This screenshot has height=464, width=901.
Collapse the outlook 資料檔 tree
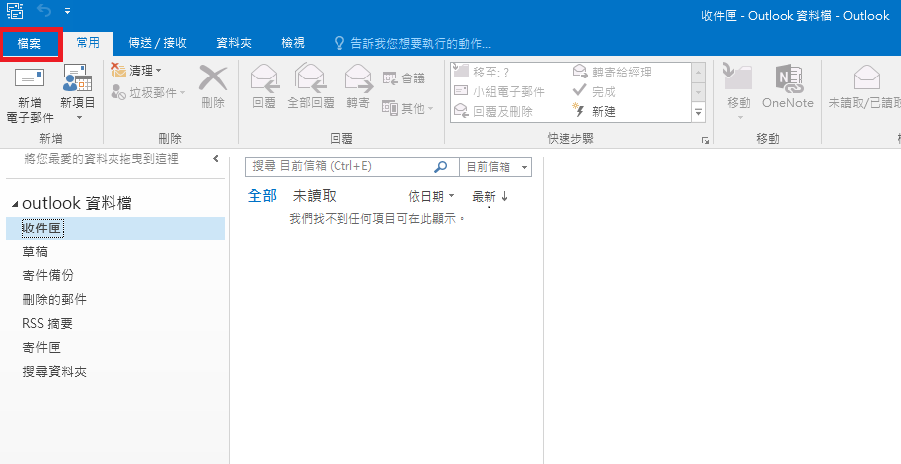click(15, 204)
